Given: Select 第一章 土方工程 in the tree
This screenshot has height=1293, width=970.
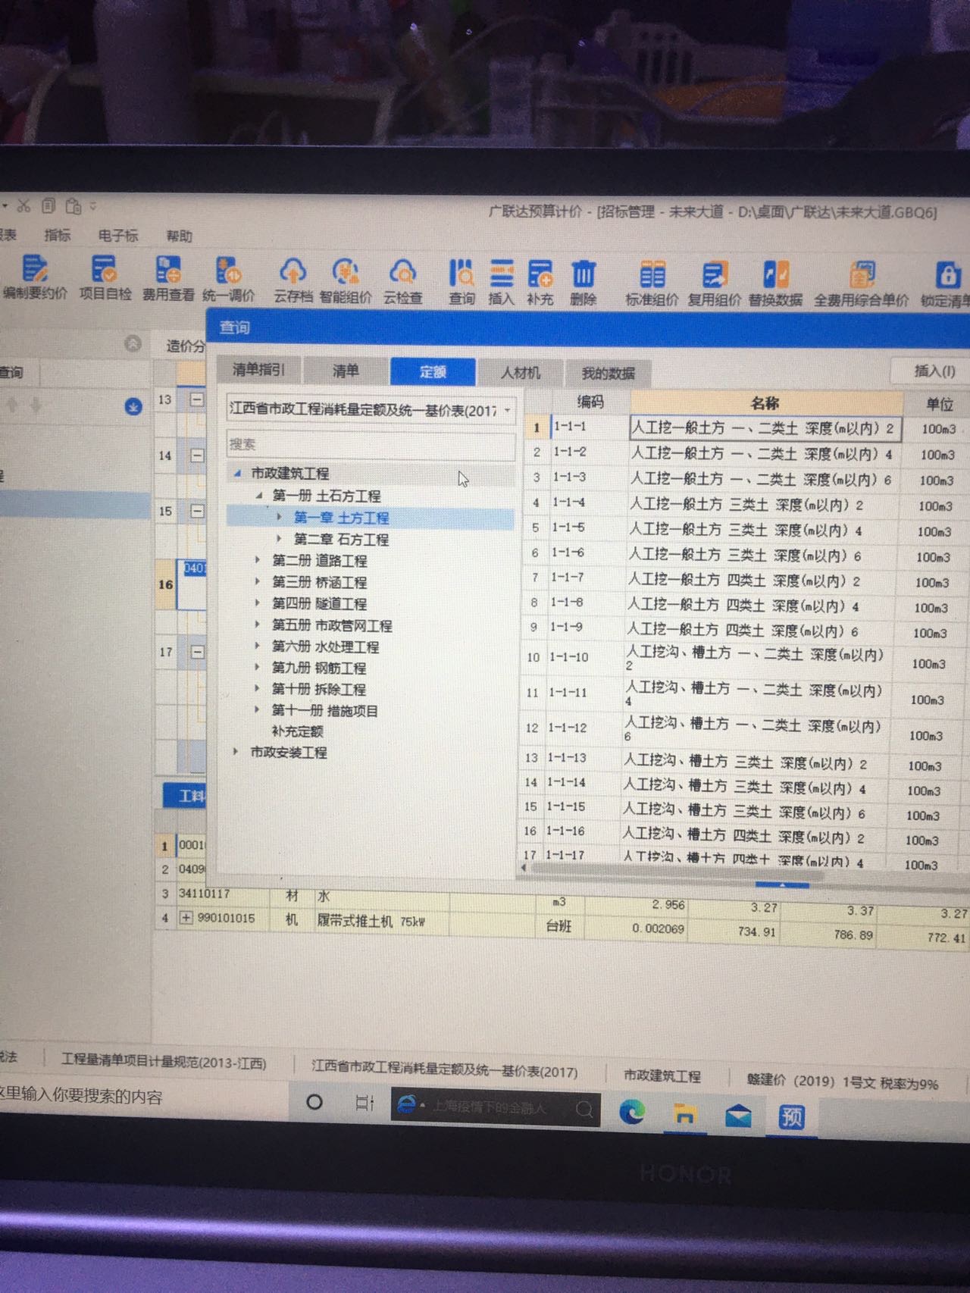Looking at the screenshot, I should pyautogui.click(x=341, y=518).
